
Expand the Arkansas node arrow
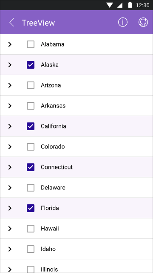pos(10,106)
